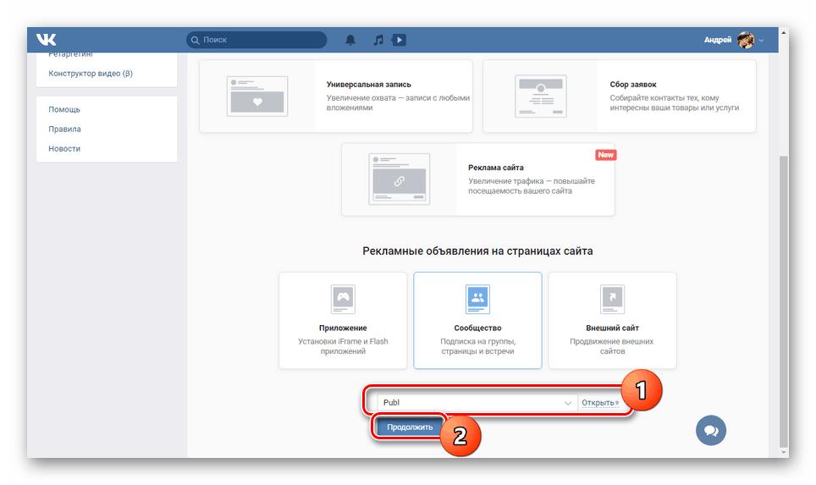The height and width of the screenshot is (485, 816).
Task: Select the Внешний сайт arrow icon
Action: click(x=613, y=299)
